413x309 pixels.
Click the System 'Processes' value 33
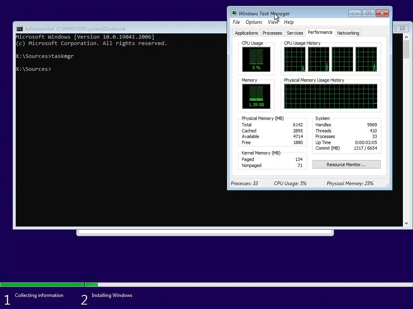pyautogui.click(x=374, y=136)
